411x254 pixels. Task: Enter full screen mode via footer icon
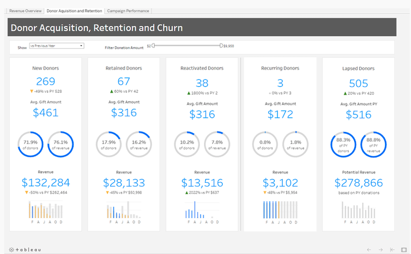(403, 249)
